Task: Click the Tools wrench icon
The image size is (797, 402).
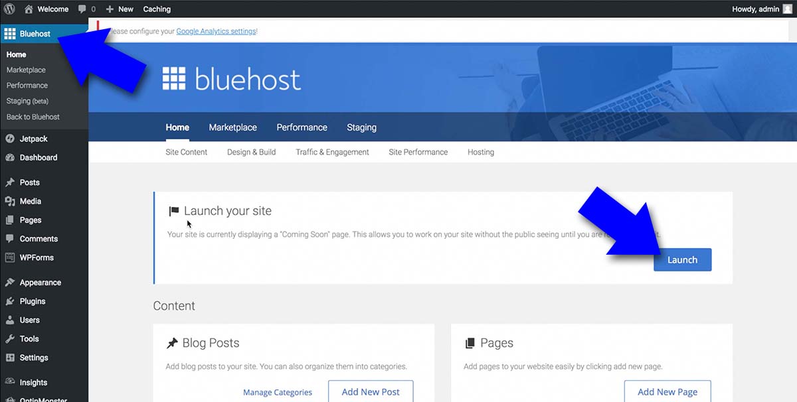Action: 10,338
